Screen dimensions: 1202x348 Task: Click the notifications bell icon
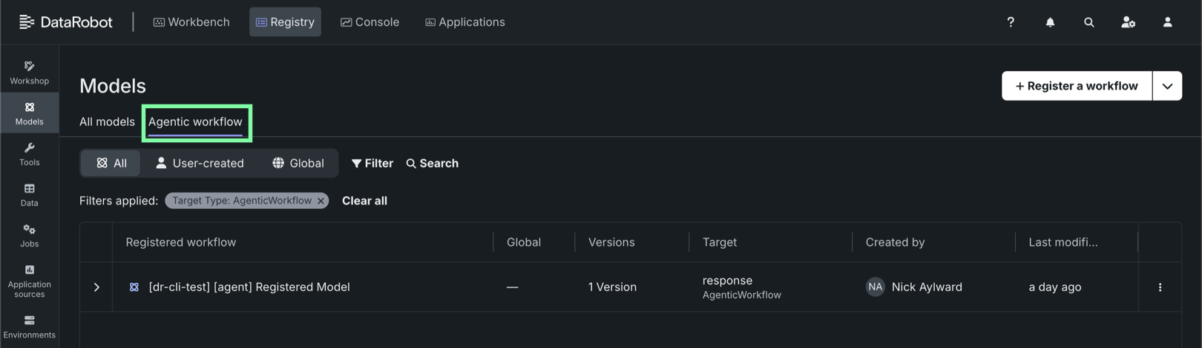pyautogui.click(x=1050, y=22)
